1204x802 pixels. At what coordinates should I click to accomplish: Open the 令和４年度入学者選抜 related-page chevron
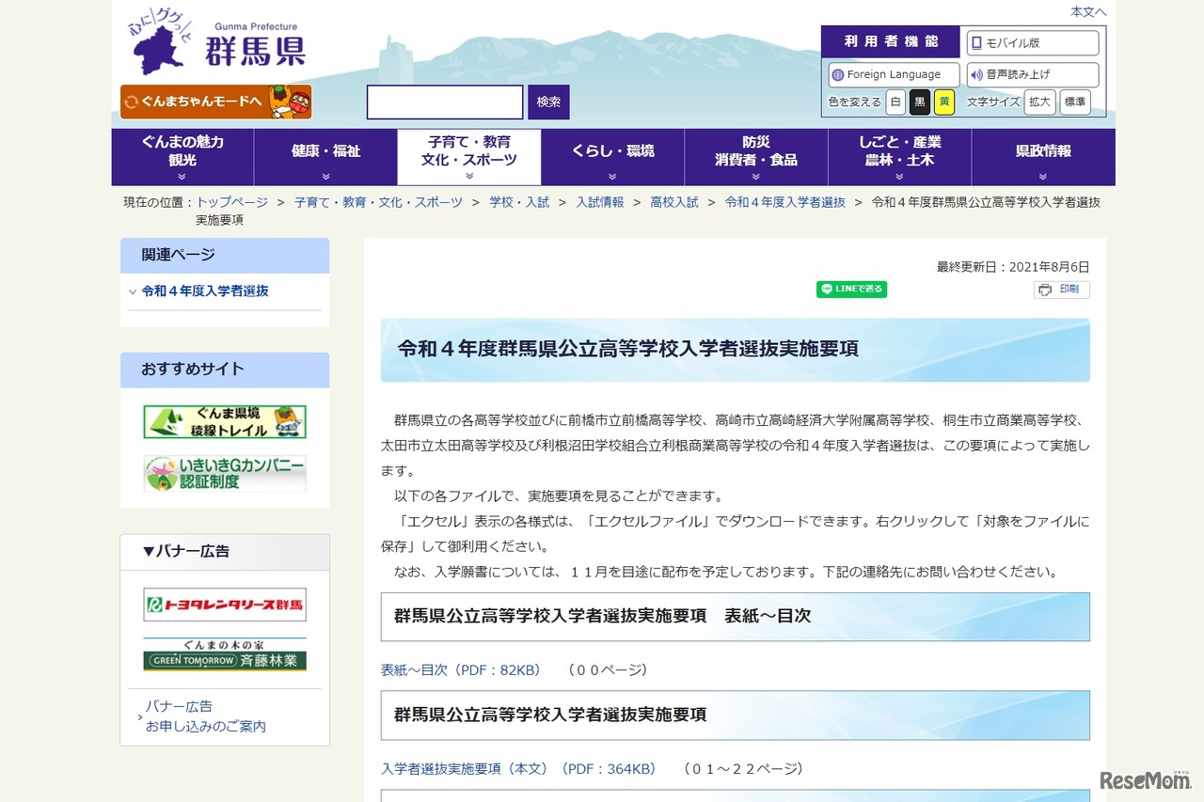tap(133, 291)
